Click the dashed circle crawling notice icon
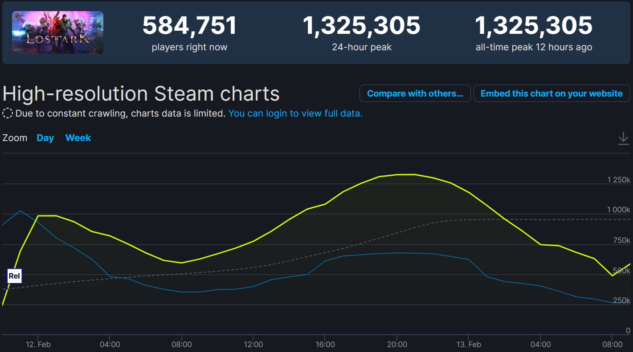Viewport: 633px width, 352px height. point(8,113)
